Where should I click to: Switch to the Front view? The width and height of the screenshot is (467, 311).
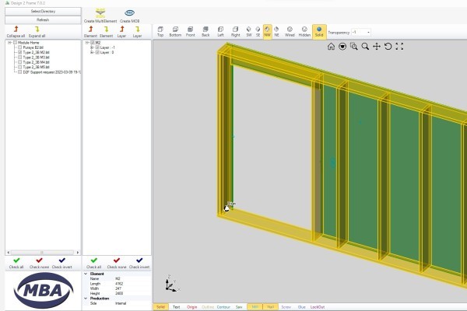[x=191, y=31]
